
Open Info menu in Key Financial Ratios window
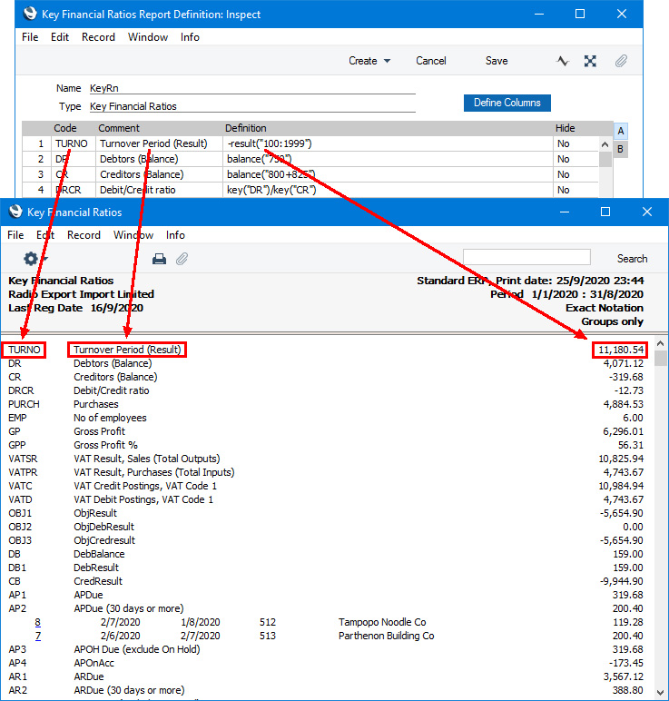(x=175, y=235)
